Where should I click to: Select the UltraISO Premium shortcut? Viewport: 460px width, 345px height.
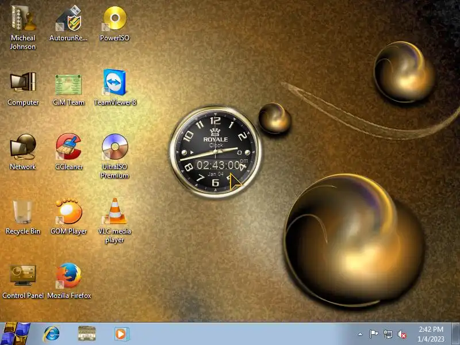click(x=114, y=156)
